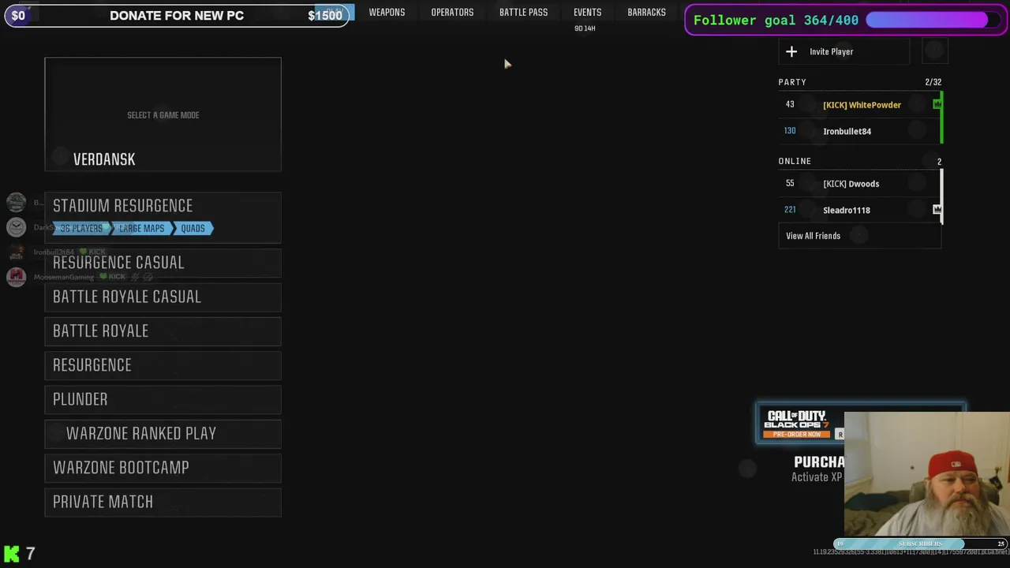The width and height of the screenshot is (1010, 568).
Task: Click the crown icon on the WhitePowder row
Action: (937, 104)
